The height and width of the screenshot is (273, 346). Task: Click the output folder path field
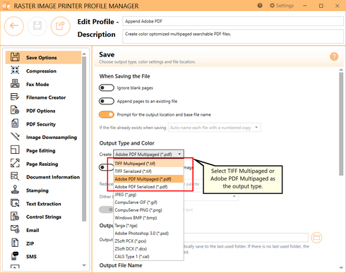[x=246, y=238]
